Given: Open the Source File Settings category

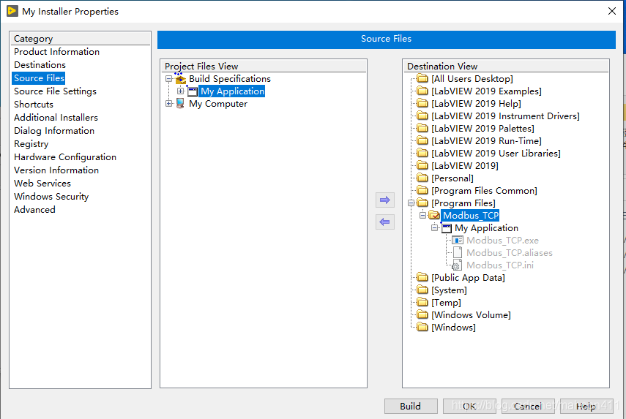Looking at the screenshot, I should tap(55, 91).
